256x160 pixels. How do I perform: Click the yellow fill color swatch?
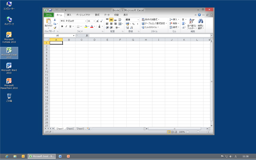[x=86, y=26]
